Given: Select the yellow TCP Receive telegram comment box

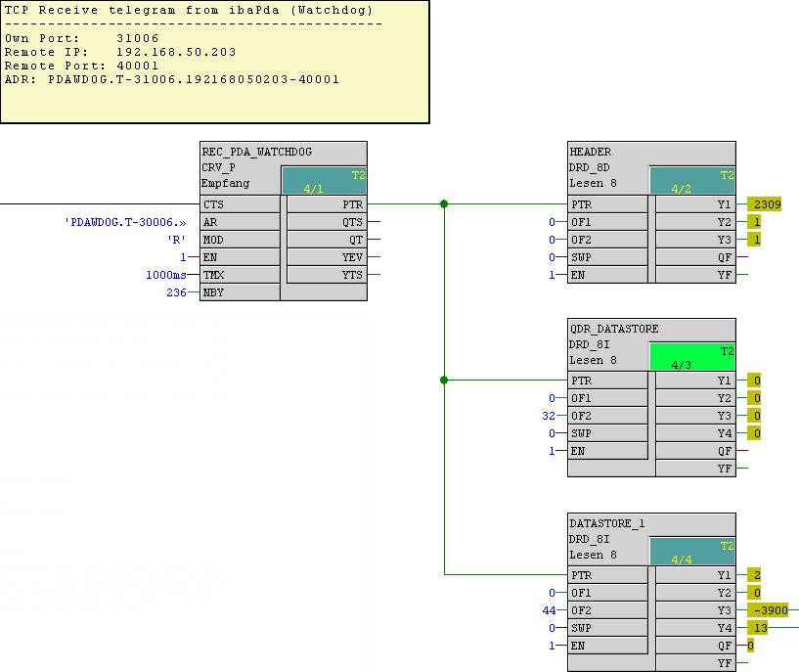Looking at the screenshot, I should [x=214, y=62].
